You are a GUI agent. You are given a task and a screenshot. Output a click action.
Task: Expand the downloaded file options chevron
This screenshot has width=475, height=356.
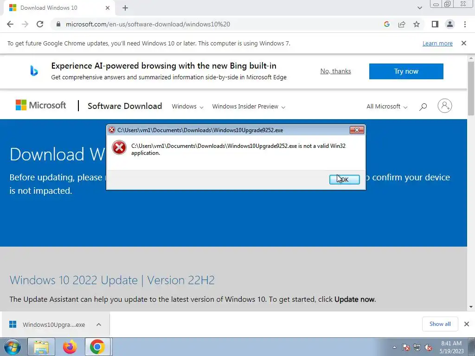pyautogui.click(x=99, y=324)
